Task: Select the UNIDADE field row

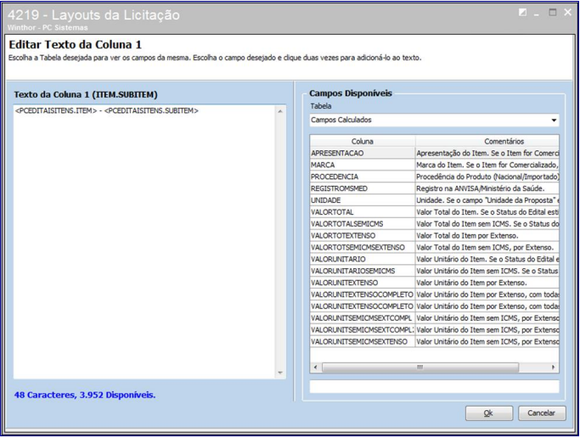Action: pyautogui.click(x=434, y=200)
